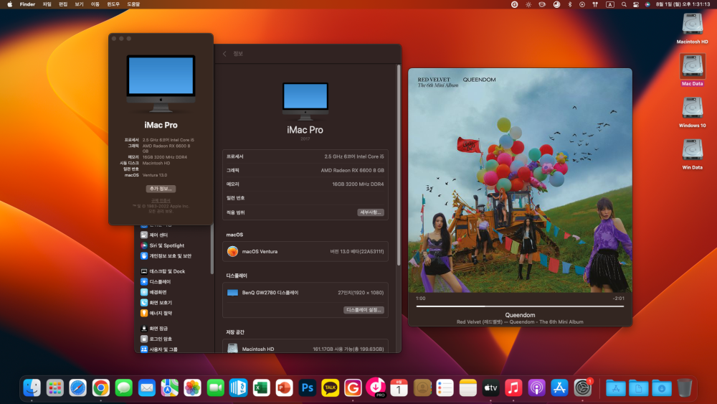Select the BenQ GW2780 디스플레이 row
717x404 pixels.
pyautogui.click(x=305, y=292)
